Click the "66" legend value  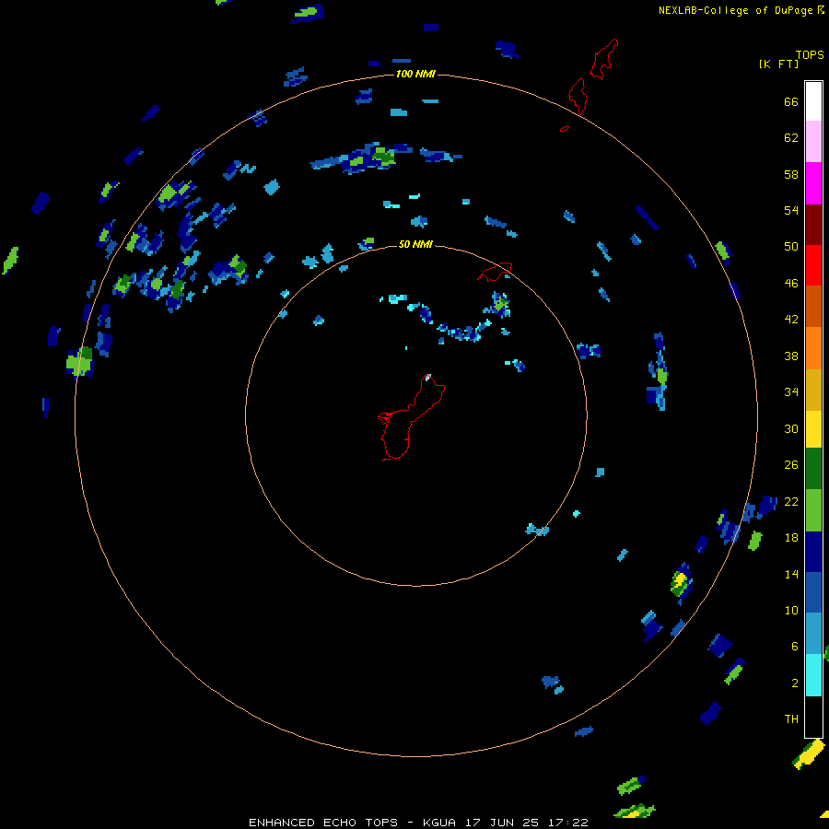pyautogui.click(x=791, y=102)
